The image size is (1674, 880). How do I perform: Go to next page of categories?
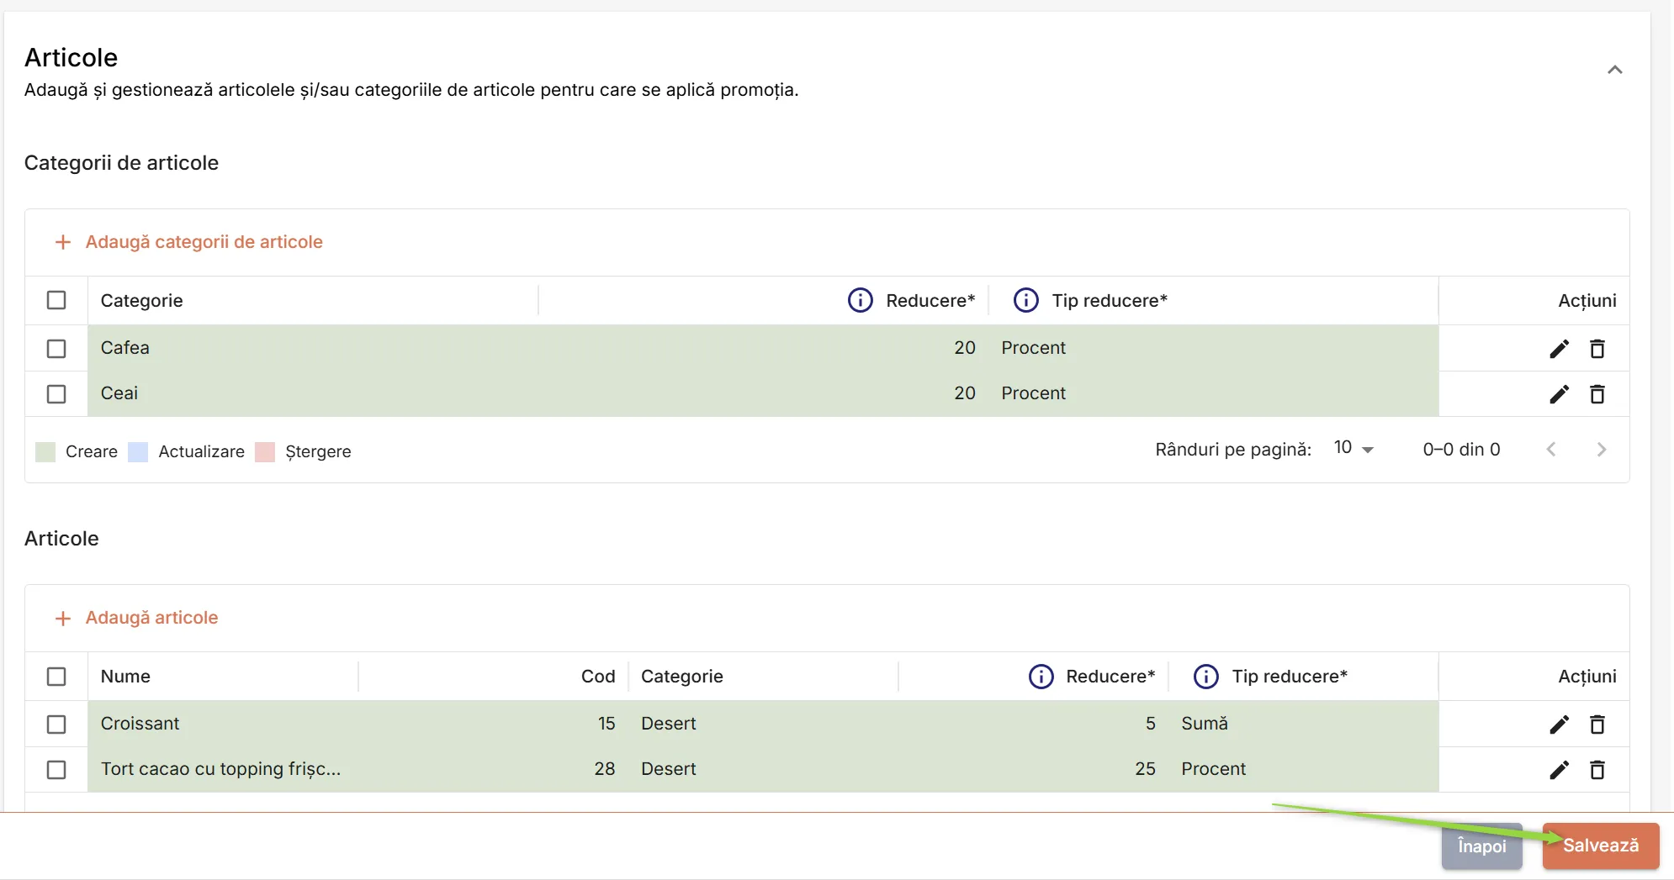coord(1601,450)
